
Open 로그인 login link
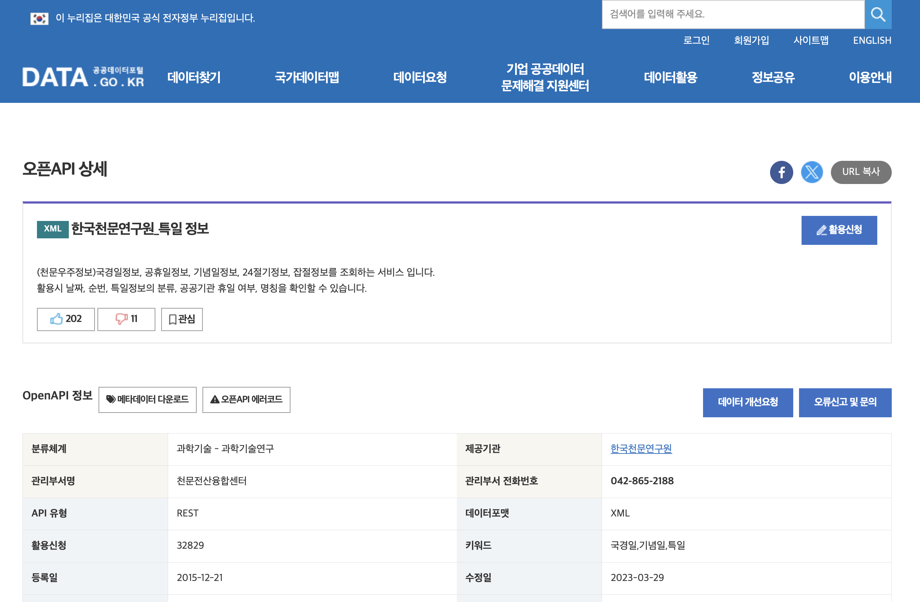(696, 40)
